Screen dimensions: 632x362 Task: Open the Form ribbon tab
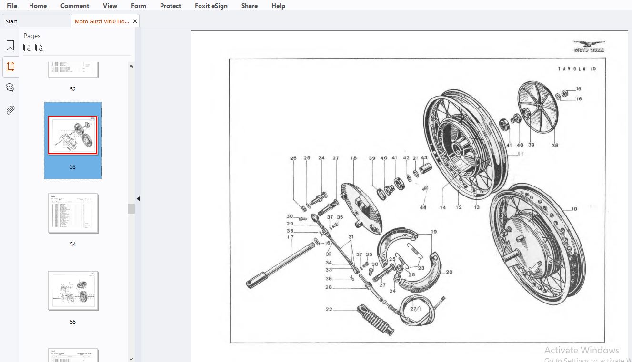tap(139, 6)
